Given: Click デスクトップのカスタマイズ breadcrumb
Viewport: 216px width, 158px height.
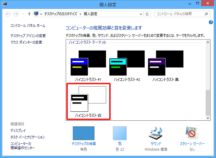Looking at the screenshot, I should point(60,14).
